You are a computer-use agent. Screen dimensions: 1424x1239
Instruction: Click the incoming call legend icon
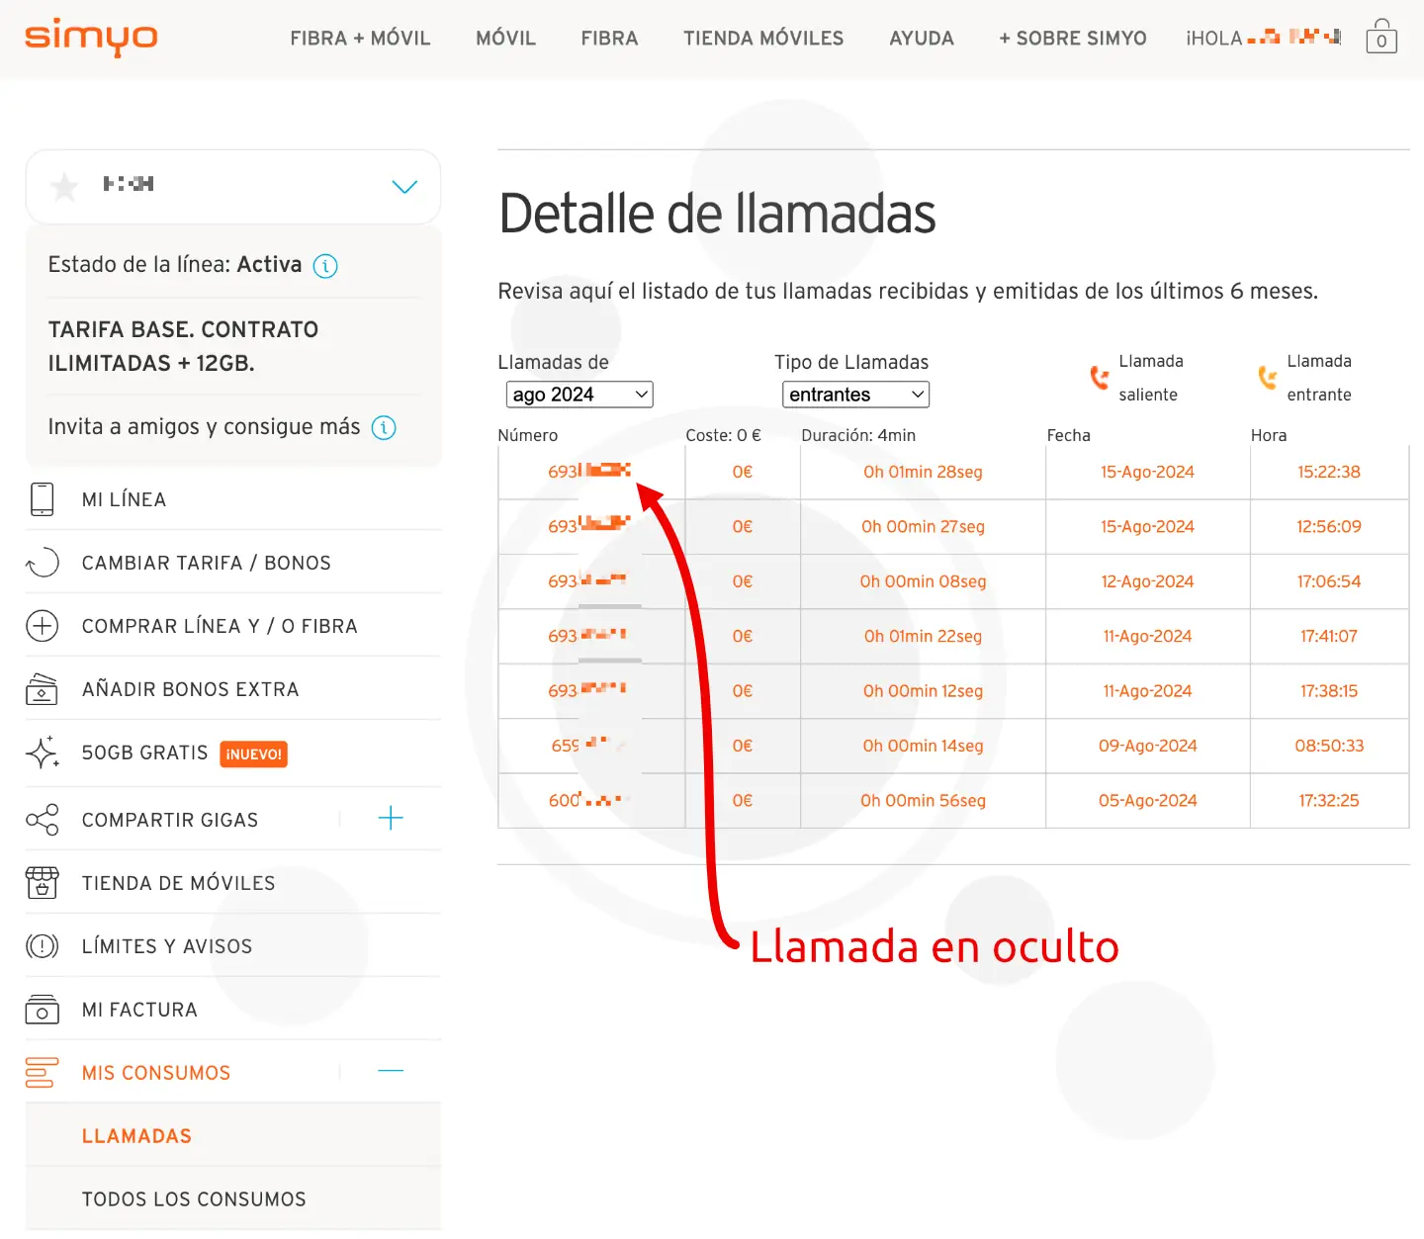1267,378
